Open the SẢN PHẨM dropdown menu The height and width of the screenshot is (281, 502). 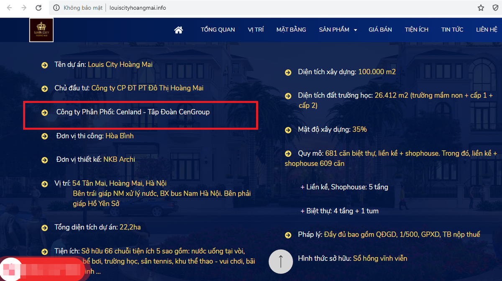(337, 29)
